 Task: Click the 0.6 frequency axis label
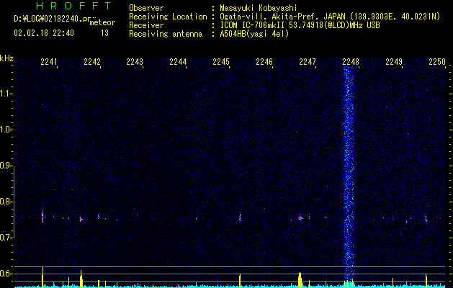[x=6, y=274]
